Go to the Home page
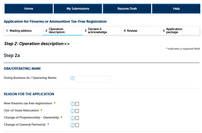This screenshot has height=133, width=202. (29, 9)
